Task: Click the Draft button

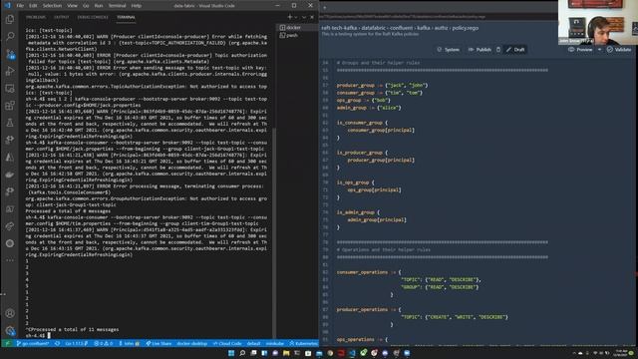Action: click(515, 50)
